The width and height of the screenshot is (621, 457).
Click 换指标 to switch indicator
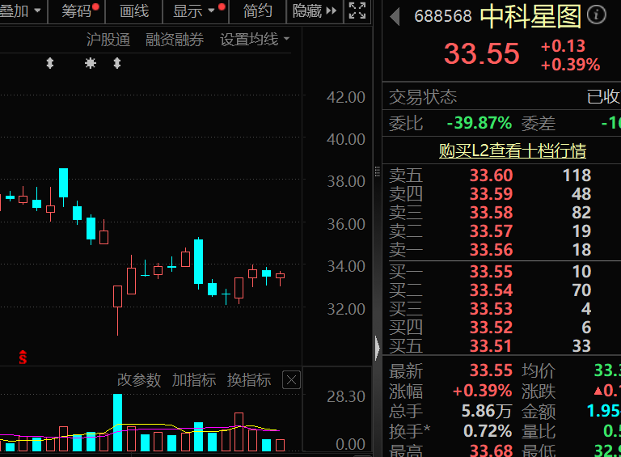point(249,380)
